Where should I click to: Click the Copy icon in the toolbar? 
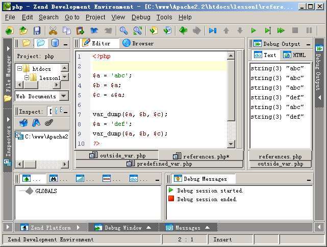click(x=67, y=31)
